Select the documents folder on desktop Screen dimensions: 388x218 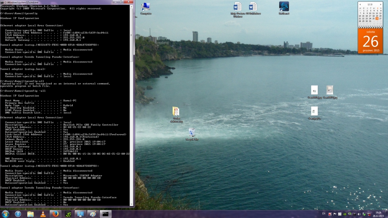pos(176,112)
